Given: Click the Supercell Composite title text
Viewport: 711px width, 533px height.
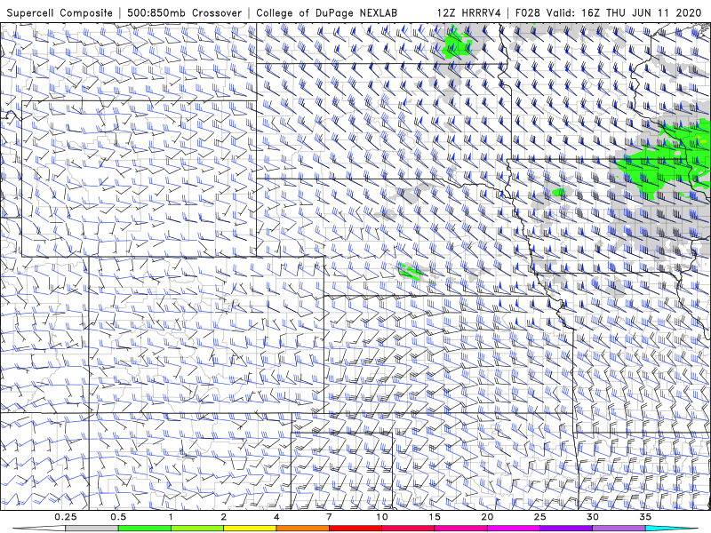Looking at the screenshot, I should (60, 13).
